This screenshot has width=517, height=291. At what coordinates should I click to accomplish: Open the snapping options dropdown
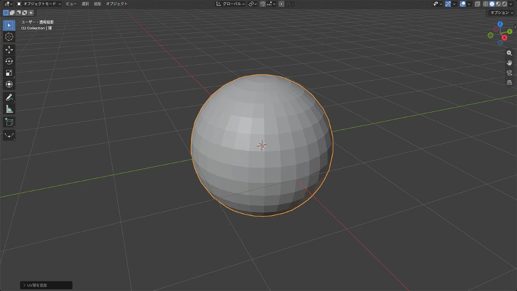(271, 4)
